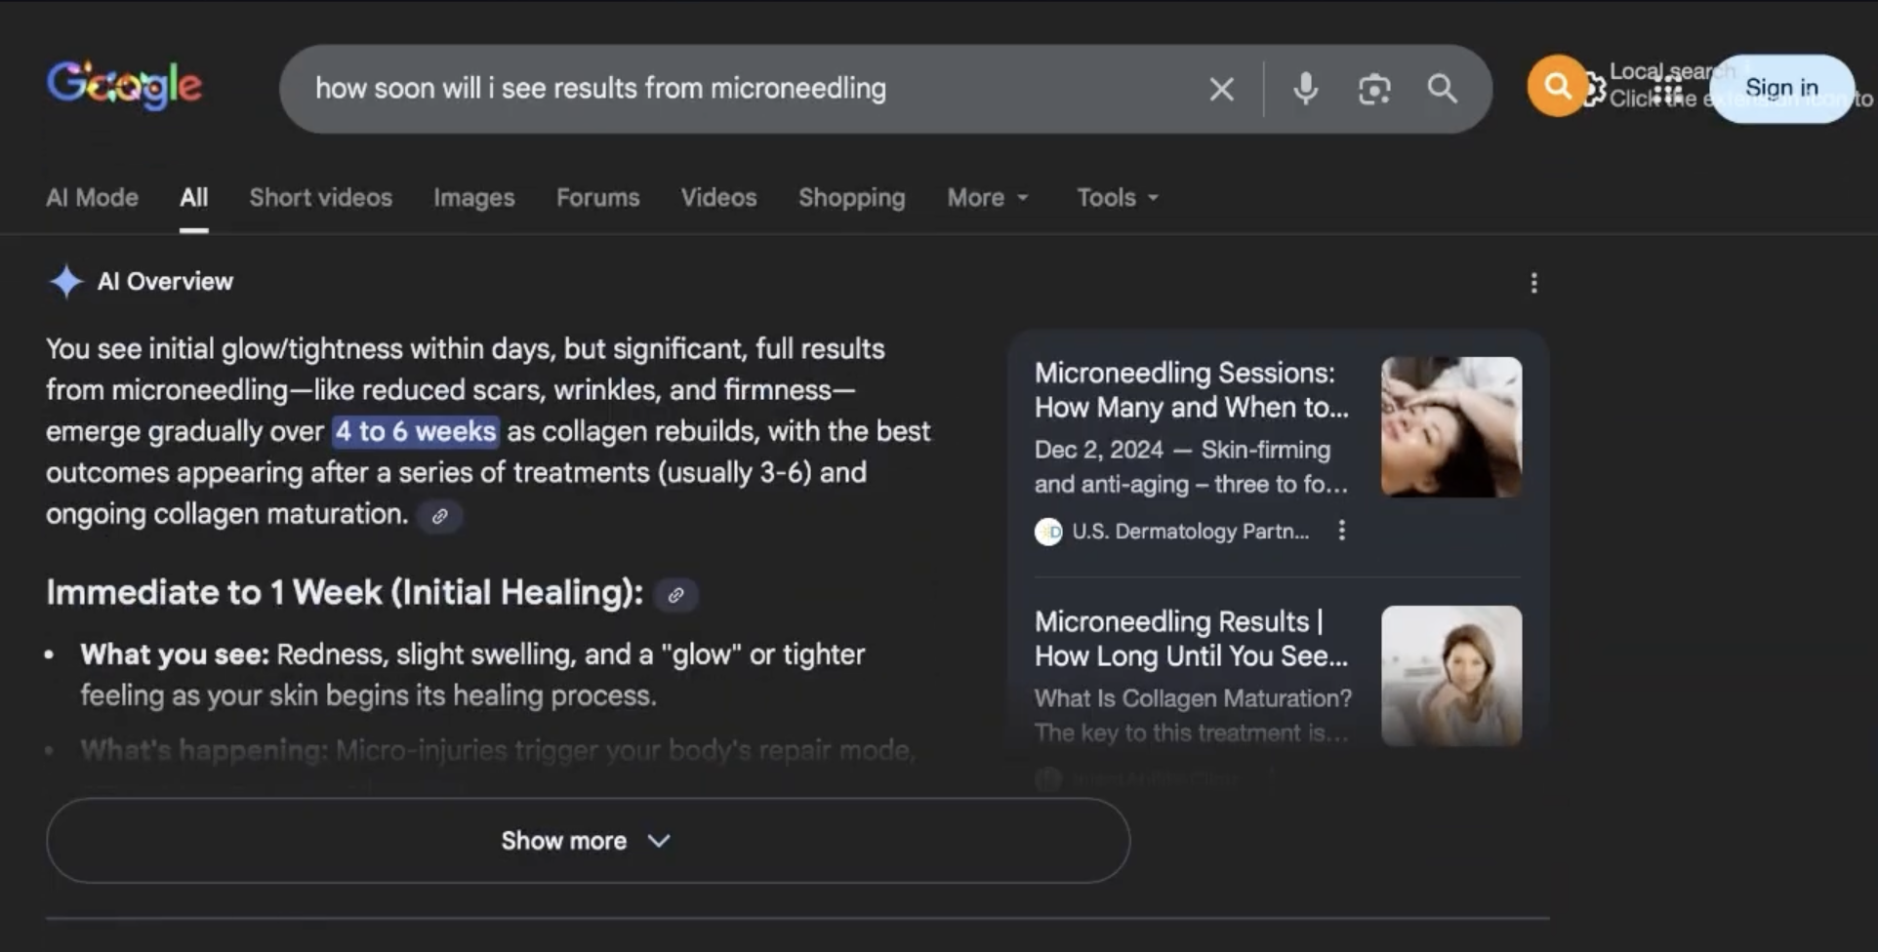Open Google Lens image search
Screen dimensions: 1878x952
[x=1374, y=90]
